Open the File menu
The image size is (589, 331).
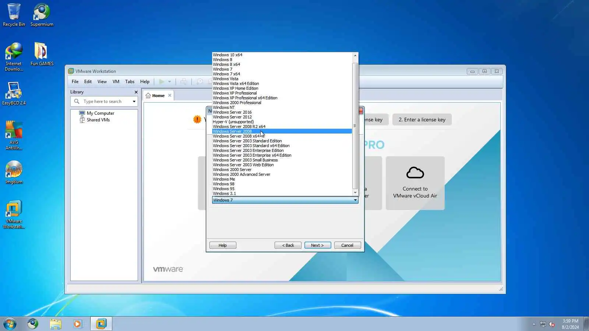click(75, 82)
